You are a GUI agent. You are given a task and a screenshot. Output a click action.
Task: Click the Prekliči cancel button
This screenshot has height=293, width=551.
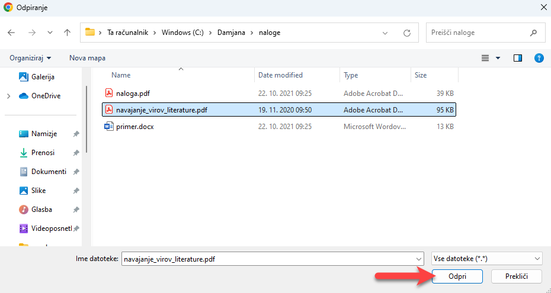click(x=515, y=276)
